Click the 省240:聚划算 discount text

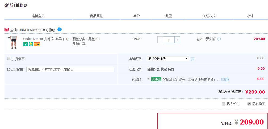point(206,39)
